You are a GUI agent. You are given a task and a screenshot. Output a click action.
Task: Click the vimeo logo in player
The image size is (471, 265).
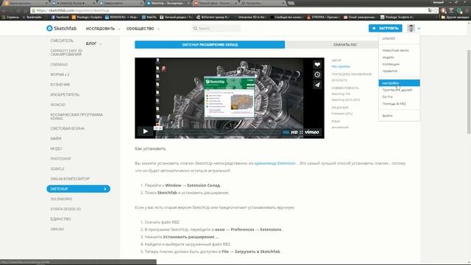(x=312, y=132)
